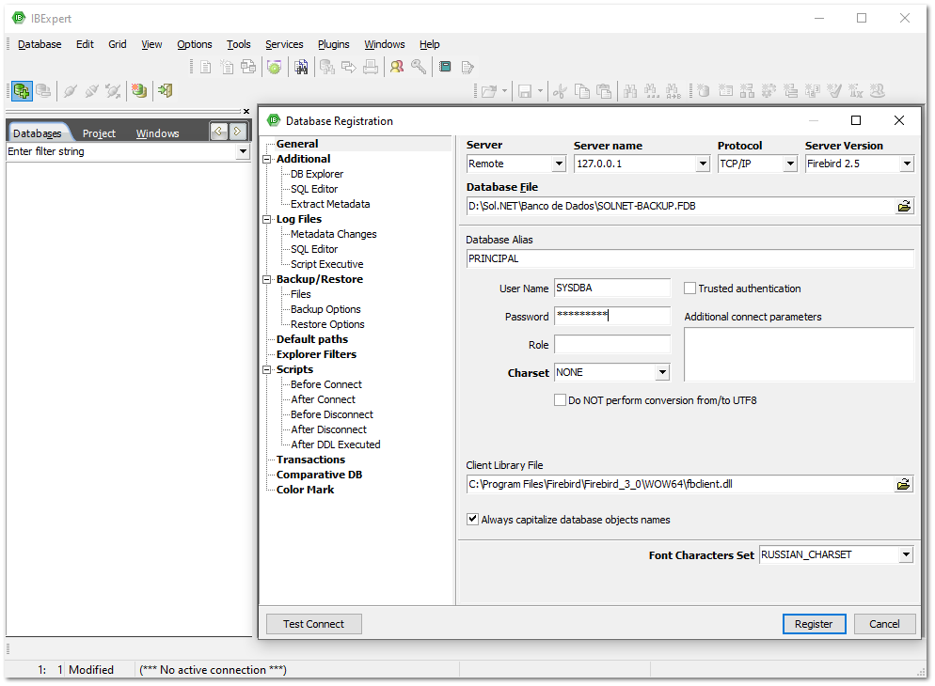Enable Trusted authentication checkbox
935x686 pixels.
click(690, 288)
